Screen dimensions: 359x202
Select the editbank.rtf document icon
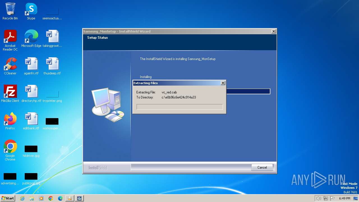(31, 121)
